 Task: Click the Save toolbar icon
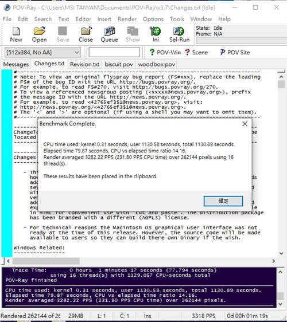63,34
